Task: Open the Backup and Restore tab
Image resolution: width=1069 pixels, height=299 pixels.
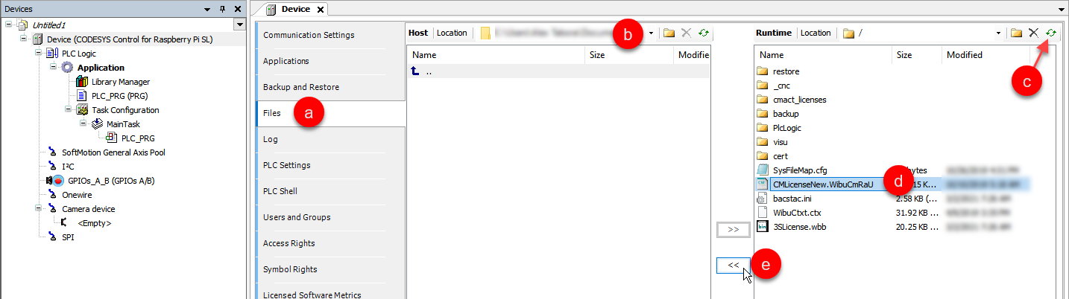Action: tap(300, 87)
